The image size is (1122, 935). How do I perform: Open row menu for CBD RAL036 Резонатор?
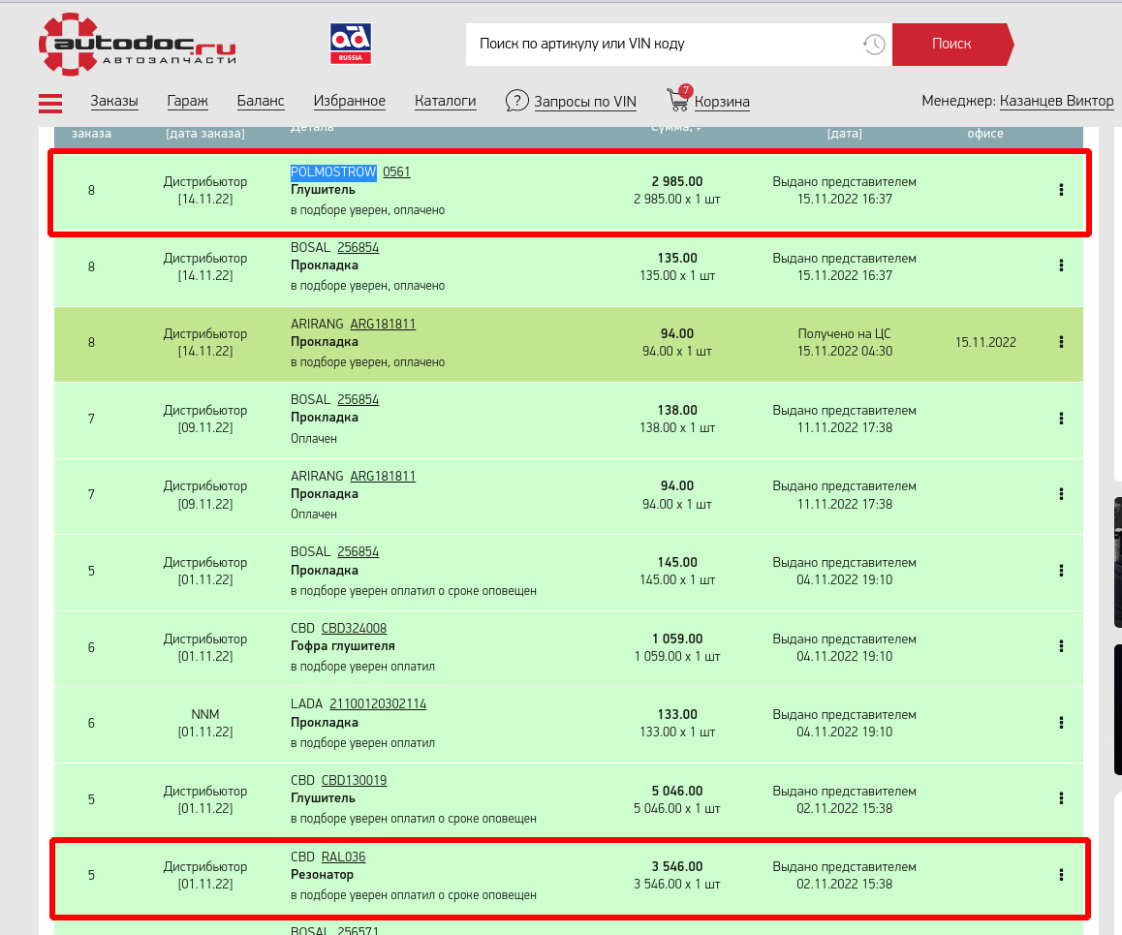[x=1061, y=874]
